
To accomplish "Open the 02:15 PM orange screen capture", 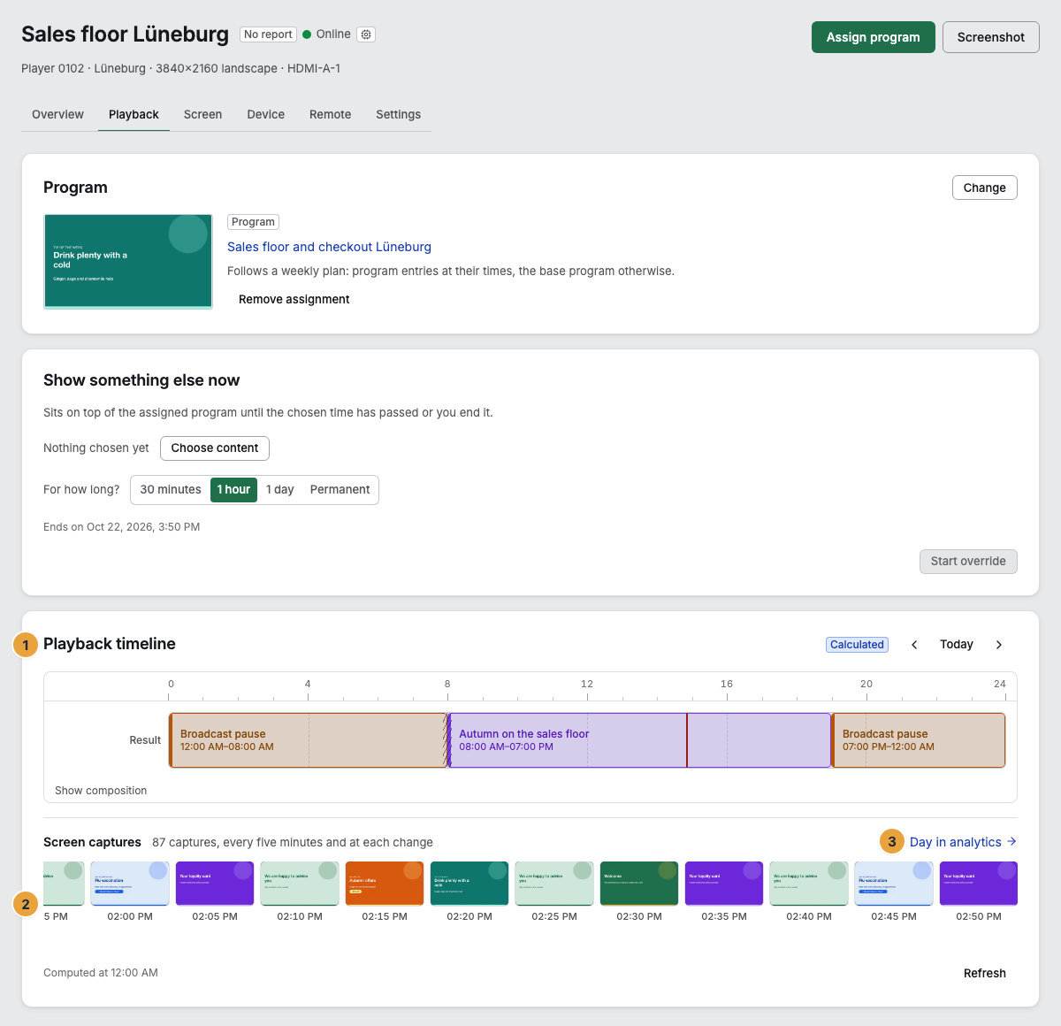I will (385, 884).
